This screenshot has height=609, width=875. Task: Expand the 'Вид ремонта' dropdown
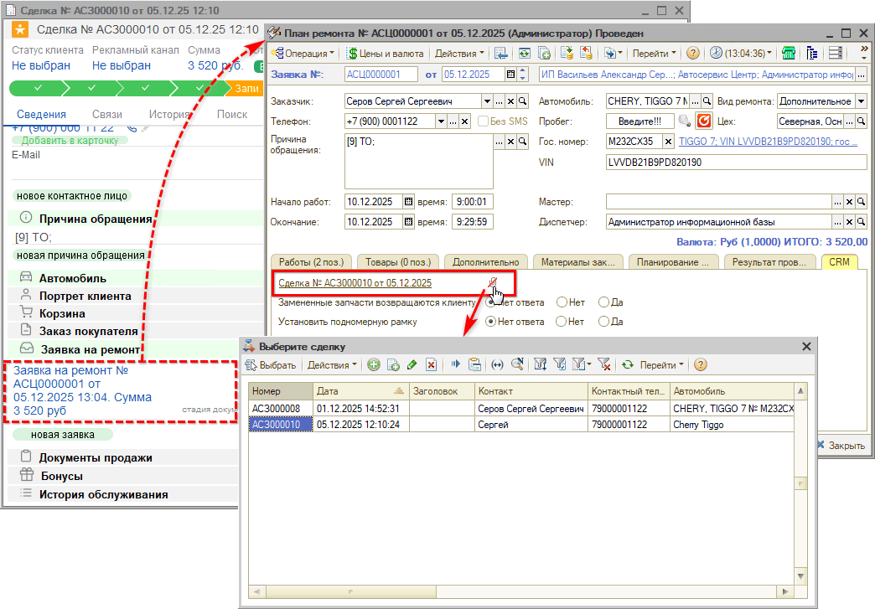click(862, 101)
